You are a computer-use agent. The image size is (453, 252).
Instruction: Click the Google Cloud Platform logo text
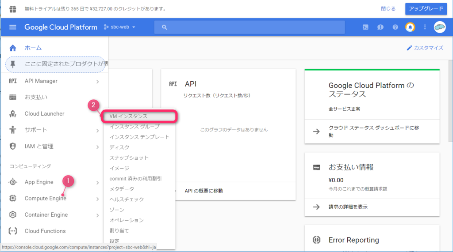click(61, 27)
